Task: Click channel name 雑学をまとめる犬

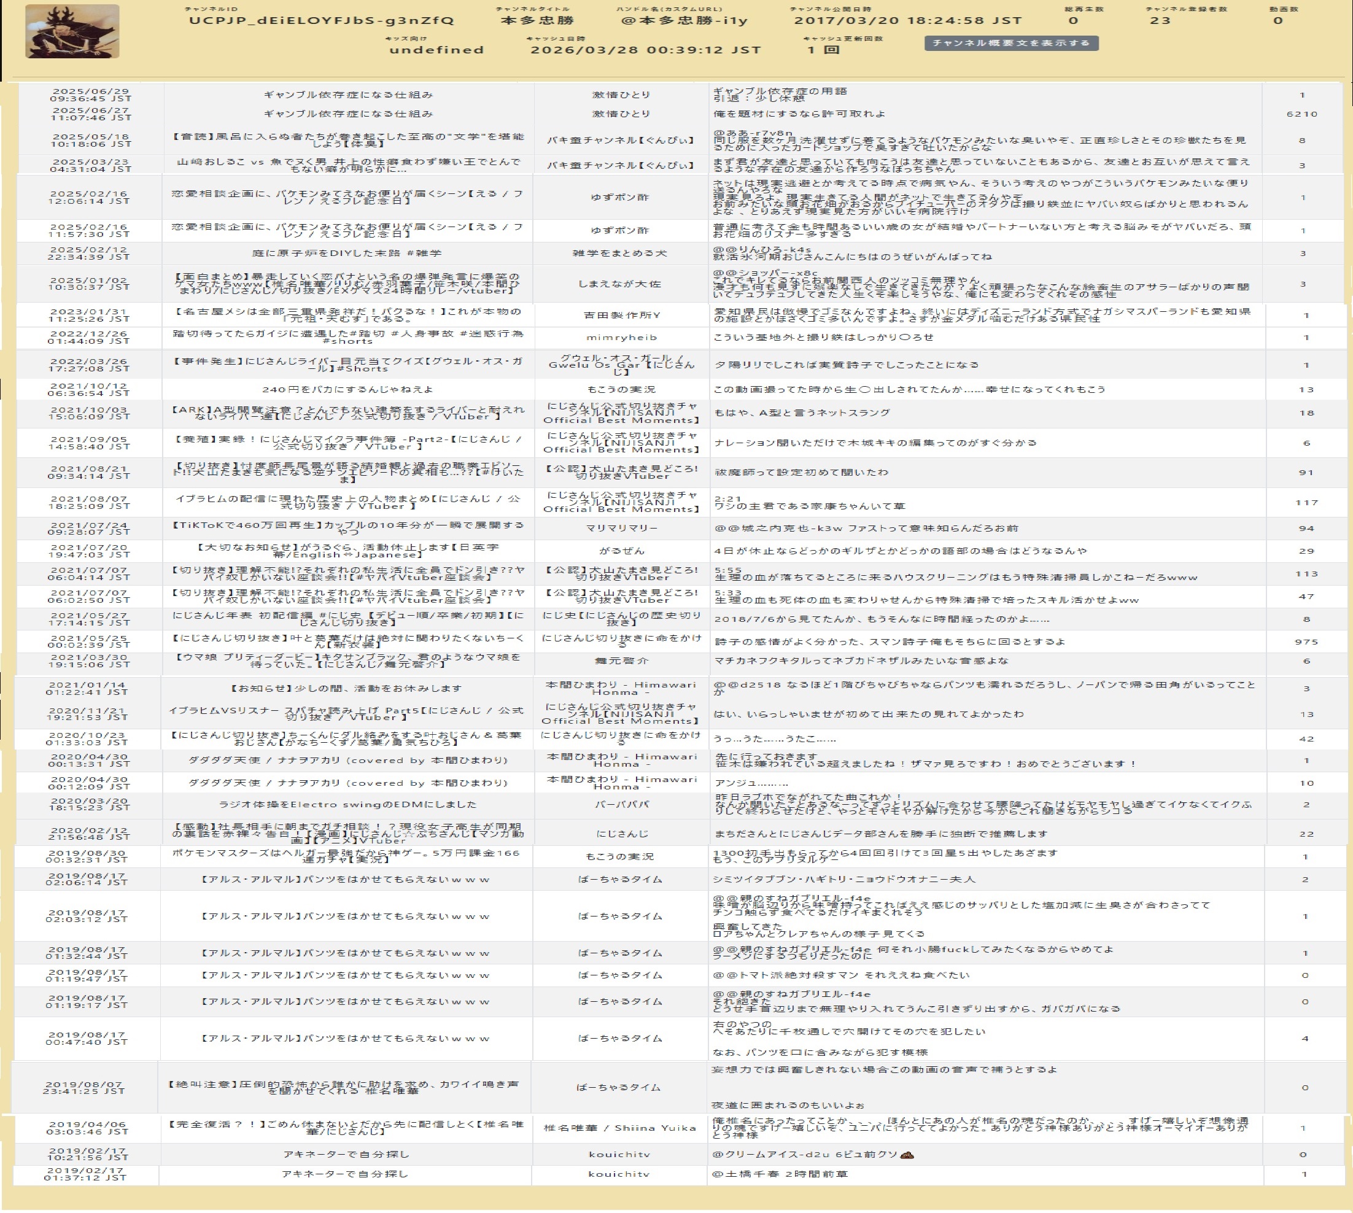Action: pos(620,254)
